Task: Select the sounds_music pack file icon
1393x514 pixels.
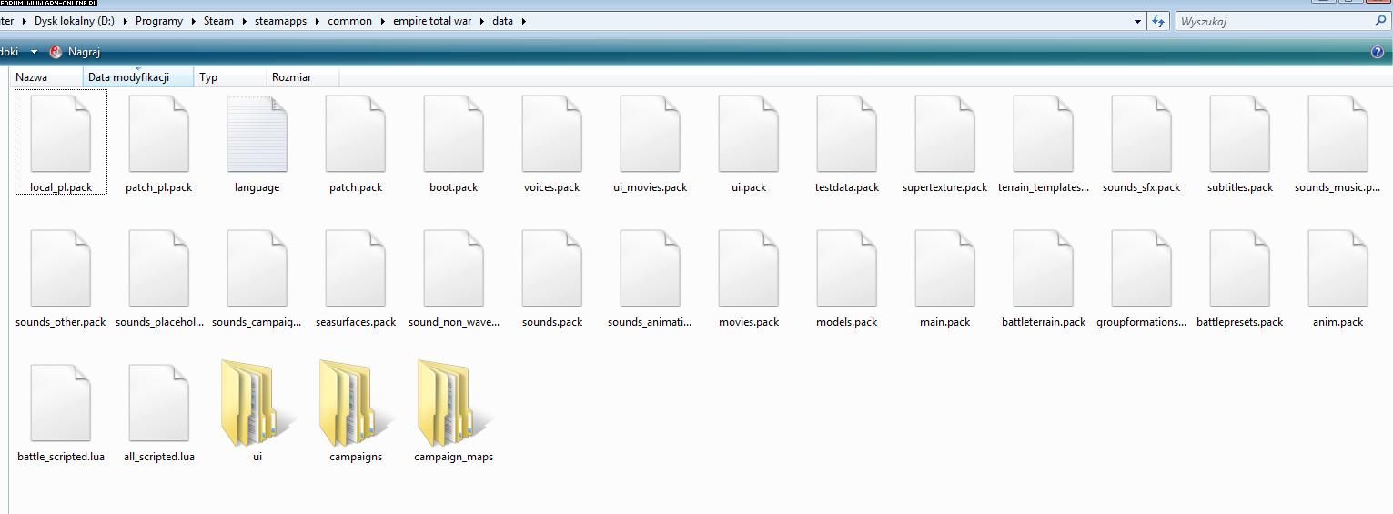Action: pos(1338,134)
